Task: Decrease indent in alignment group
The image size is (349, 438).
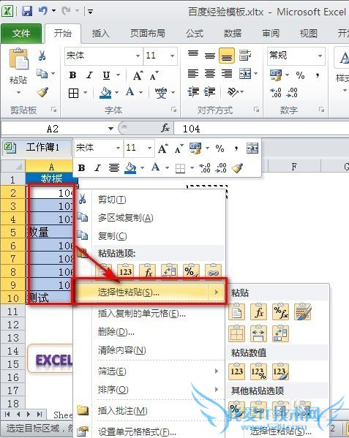Action: (193, 92)
